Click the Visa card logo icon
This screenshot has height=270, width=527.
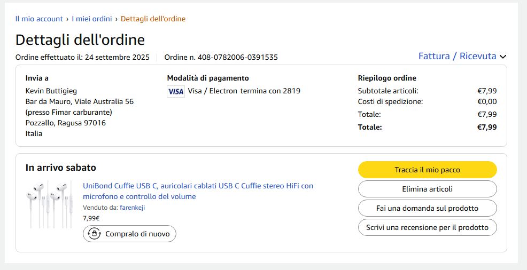(x=175, y=91)
